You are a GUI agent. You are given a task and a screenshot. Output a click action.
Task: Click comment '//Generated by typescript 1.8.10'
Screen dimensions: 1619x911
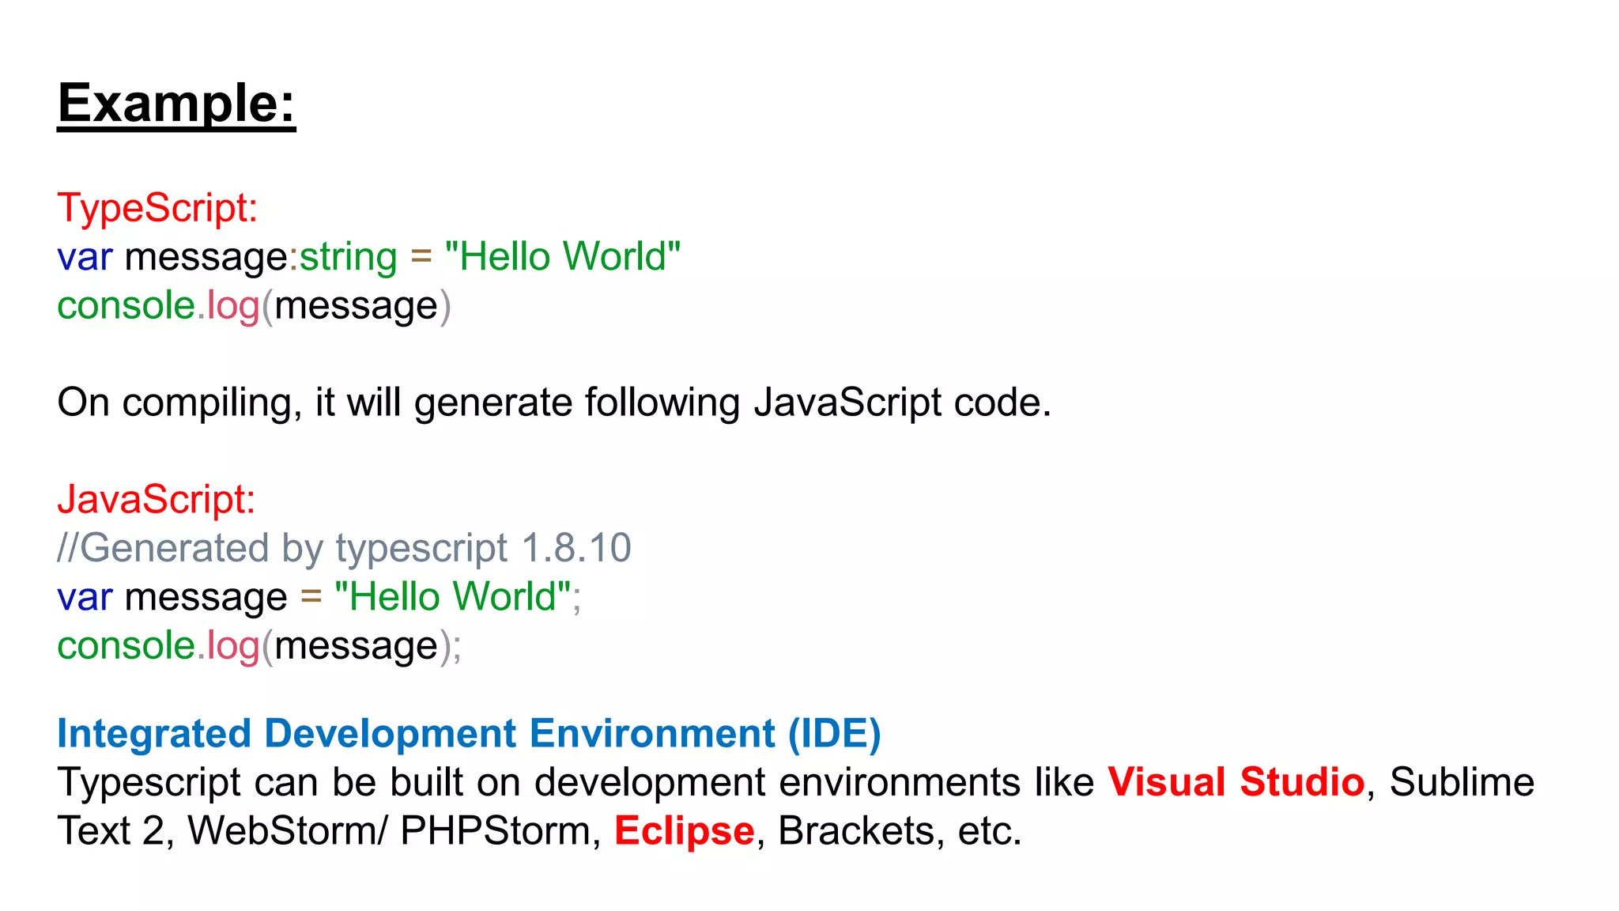pos(344,548)
